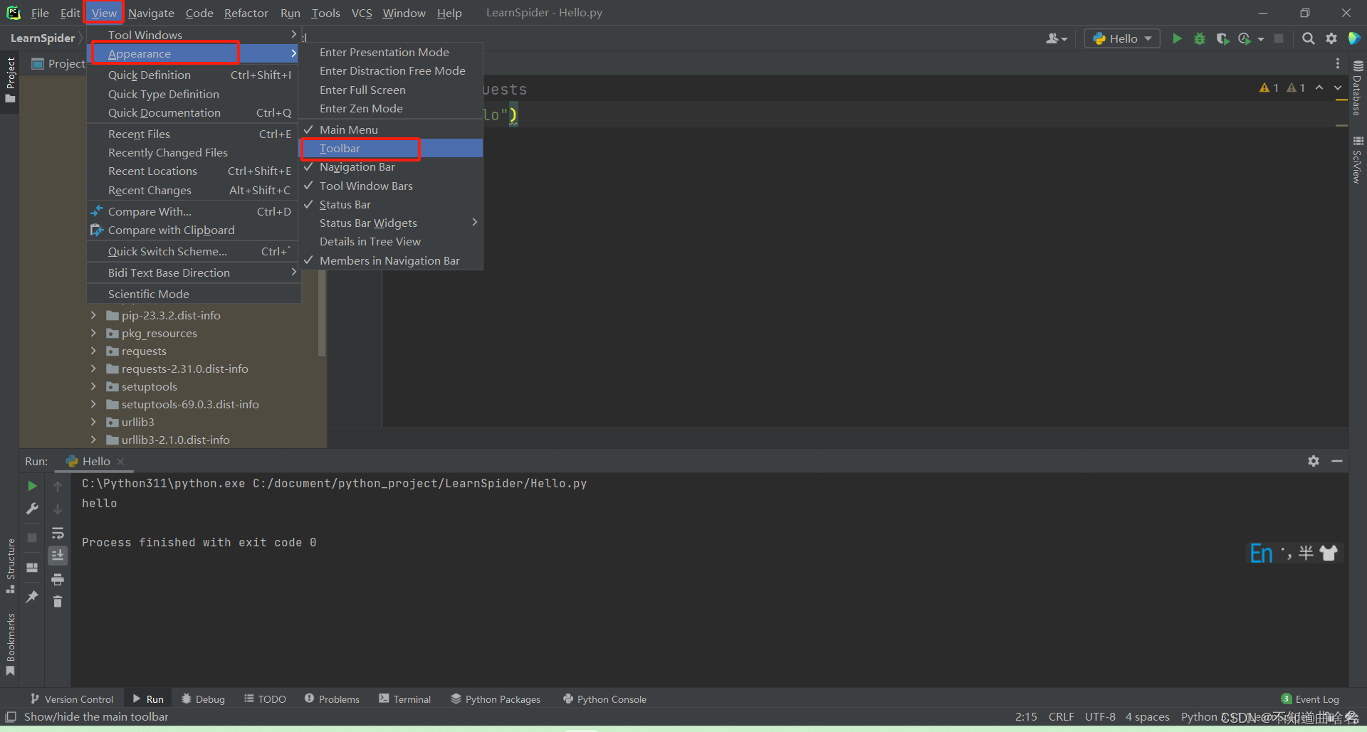The width and height of the screenshot is (1367, 732).
Task: Expand setuptools folder in tree
Action: tap(93, 386)
